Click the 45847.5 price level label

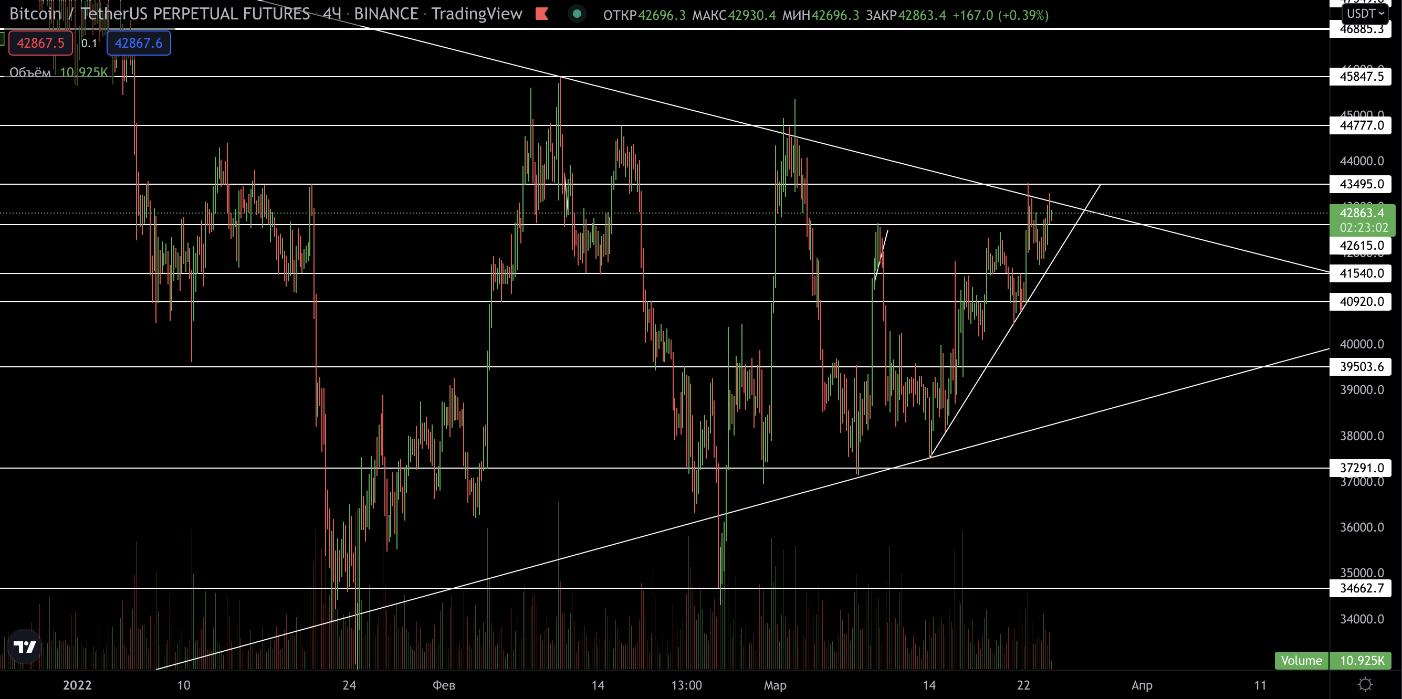pos(1360,76)
